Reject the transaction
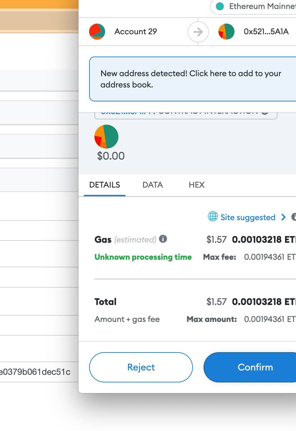This screenshot has height=431, width=296. [141, 367]
